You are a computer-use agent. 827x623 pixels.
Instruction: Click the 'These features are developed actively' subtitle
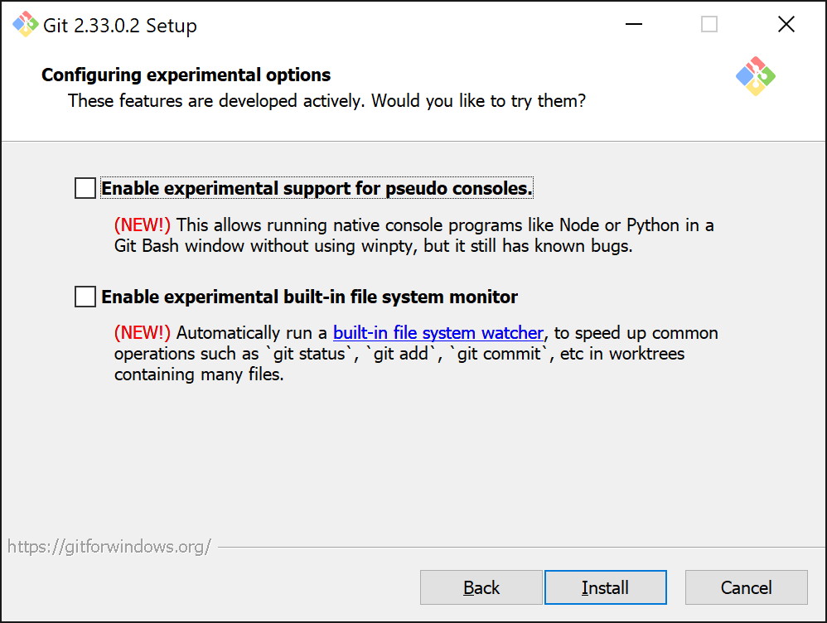(x=327, y=101)
